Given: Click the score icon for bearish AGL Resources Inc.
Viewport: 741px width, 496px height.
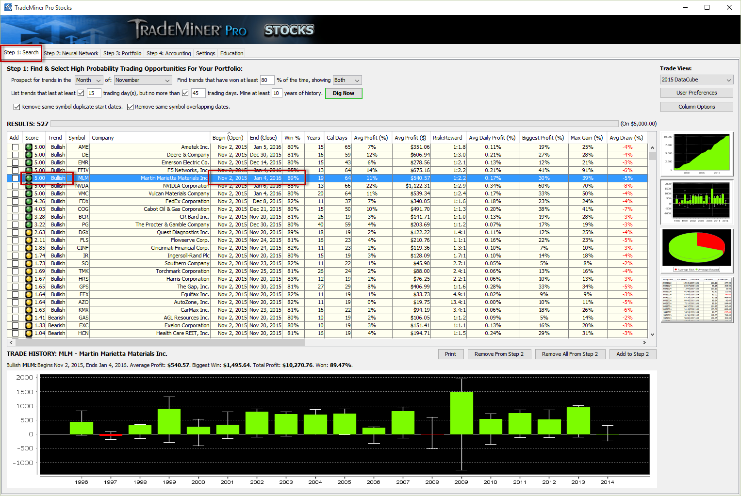Looking at the screenshot, I should pyautogui.click(x=29, y=318).
